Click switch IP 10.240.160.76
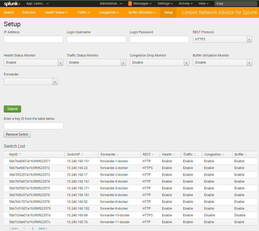Screen dimensions: 259x231 pyautogui.click(x=77, y=222)
